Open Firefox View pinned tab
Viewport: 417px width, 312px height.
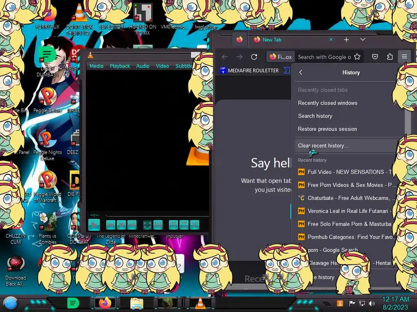coord(239,39)
